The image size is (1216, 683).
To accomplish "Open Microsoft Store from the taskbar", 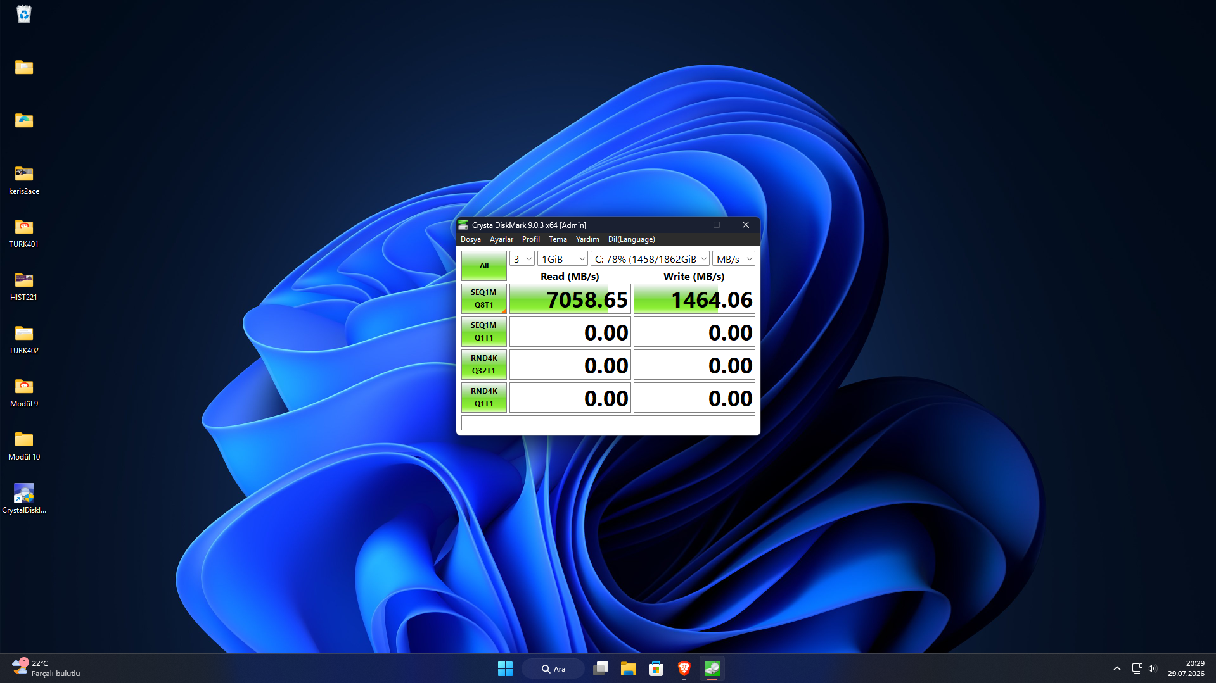I will tap(656, 668).
